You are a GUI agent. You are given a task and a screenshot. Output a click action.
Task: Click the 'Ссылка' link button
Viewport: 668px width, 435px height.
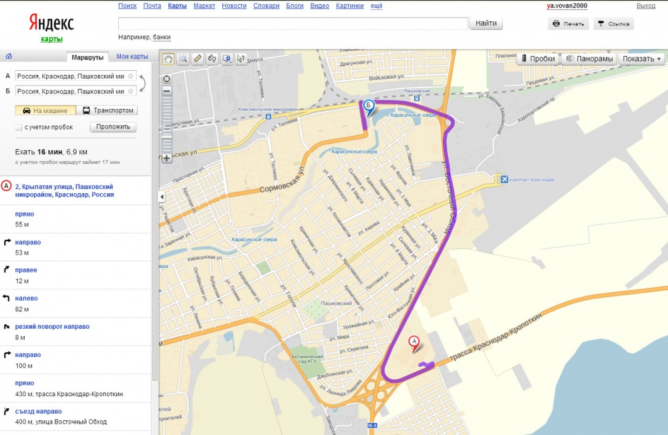point(613,24)
